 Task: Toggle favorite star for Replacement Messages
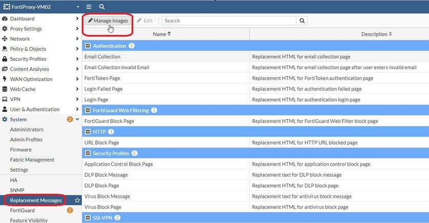tap(77, 200)
